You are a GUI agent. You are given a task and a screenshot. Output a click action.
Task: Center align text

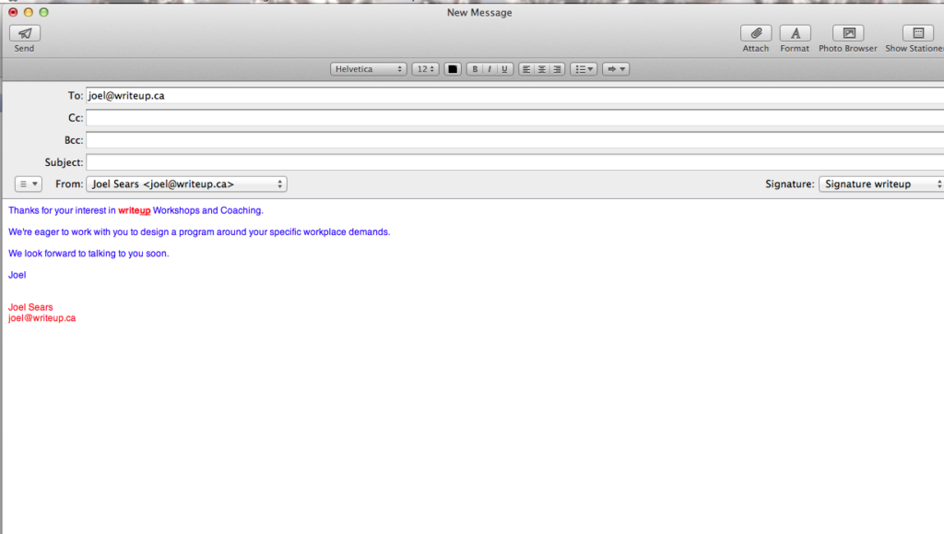542,69
